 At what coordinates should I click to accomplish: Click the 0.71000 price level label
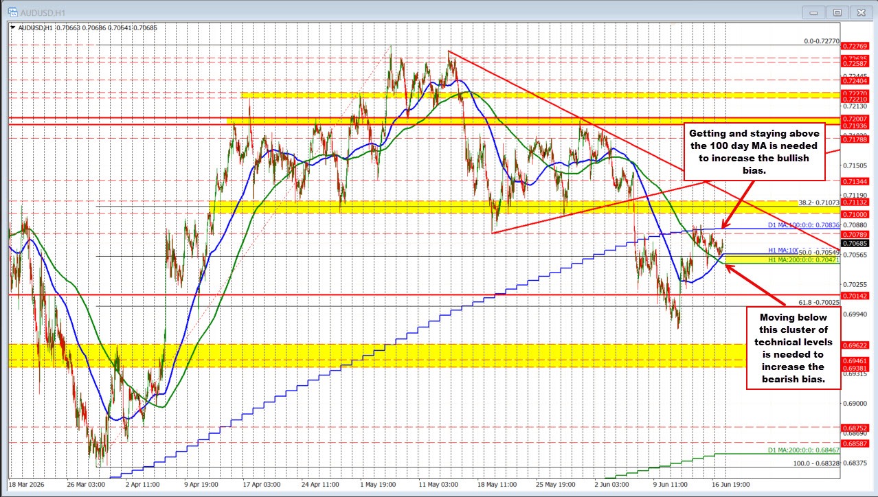point(855,214)
